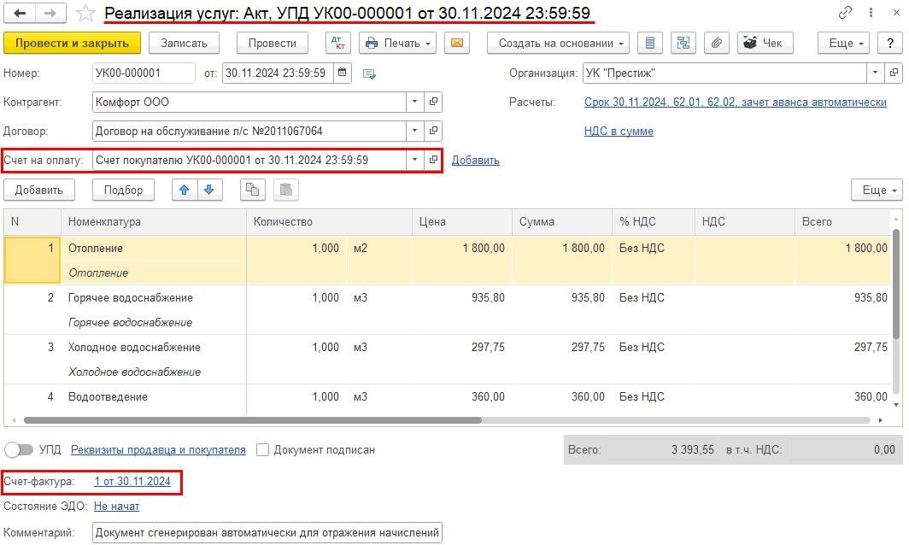This screenshot has width=909, height=545.
Task: Open the three-dot window menu
Action: pyautogui.click(x=871, y=12)
